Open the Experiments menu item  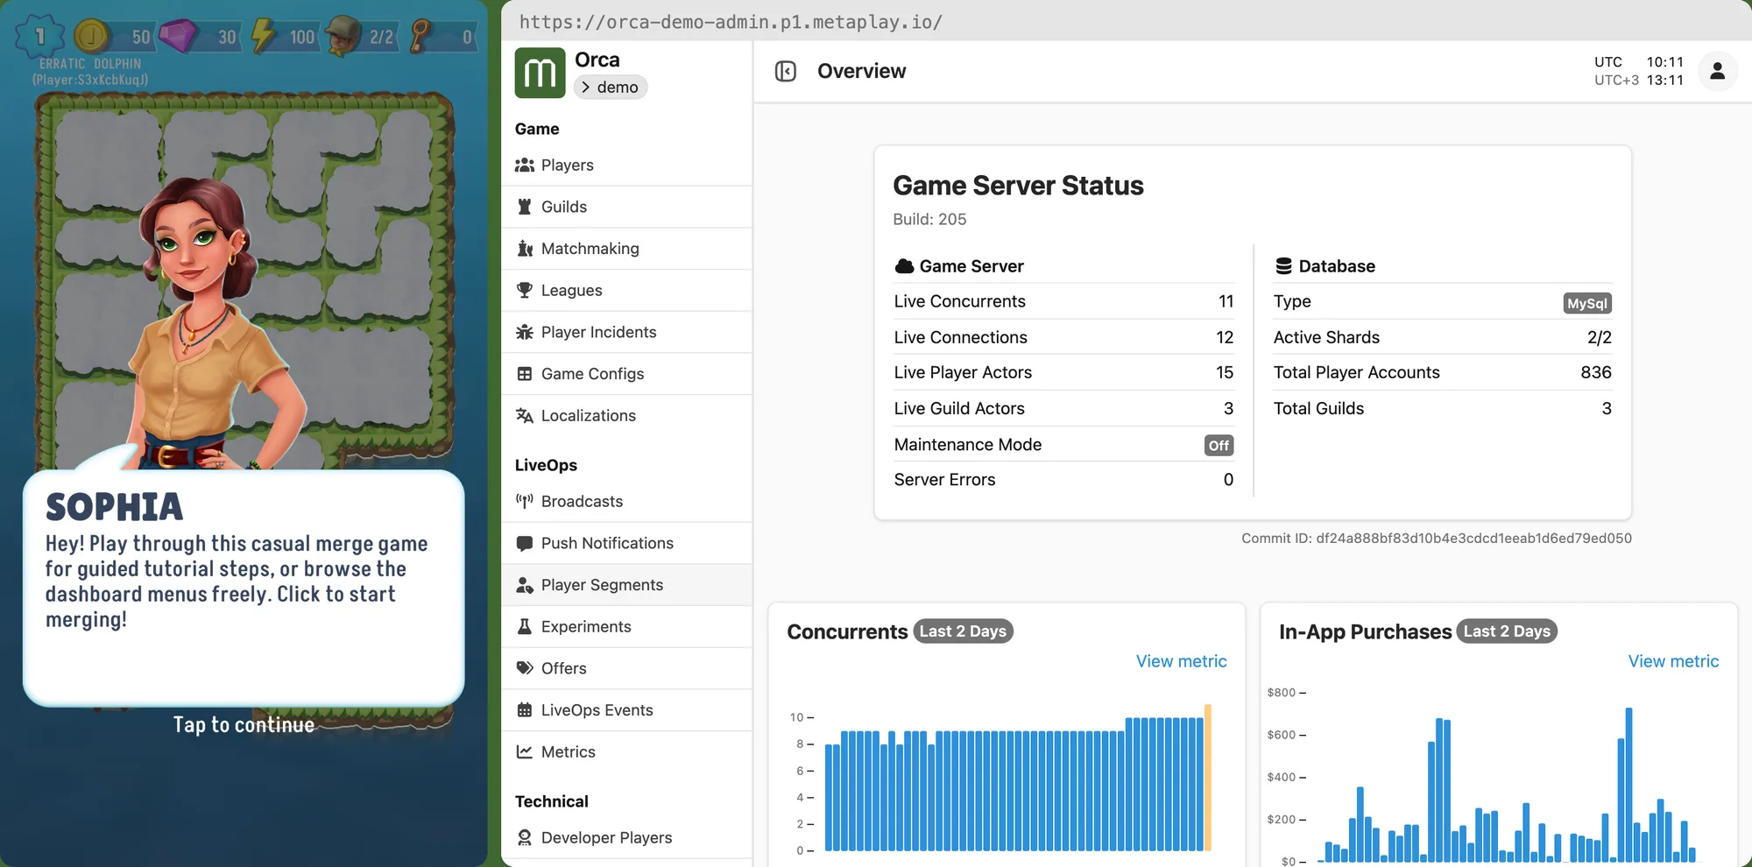[626, 626]
